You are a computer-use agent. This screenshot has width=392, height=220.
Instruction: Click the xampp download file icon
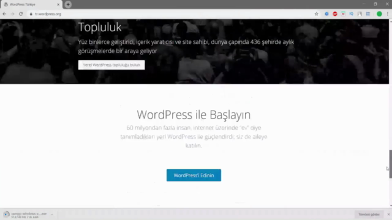pyautogui.click(x=6, y=215)
